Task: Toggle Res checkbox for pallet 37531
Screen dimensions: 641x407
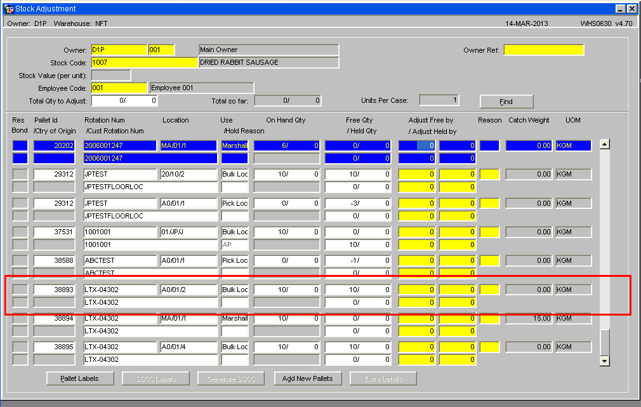Action: (x=20, y=232)
